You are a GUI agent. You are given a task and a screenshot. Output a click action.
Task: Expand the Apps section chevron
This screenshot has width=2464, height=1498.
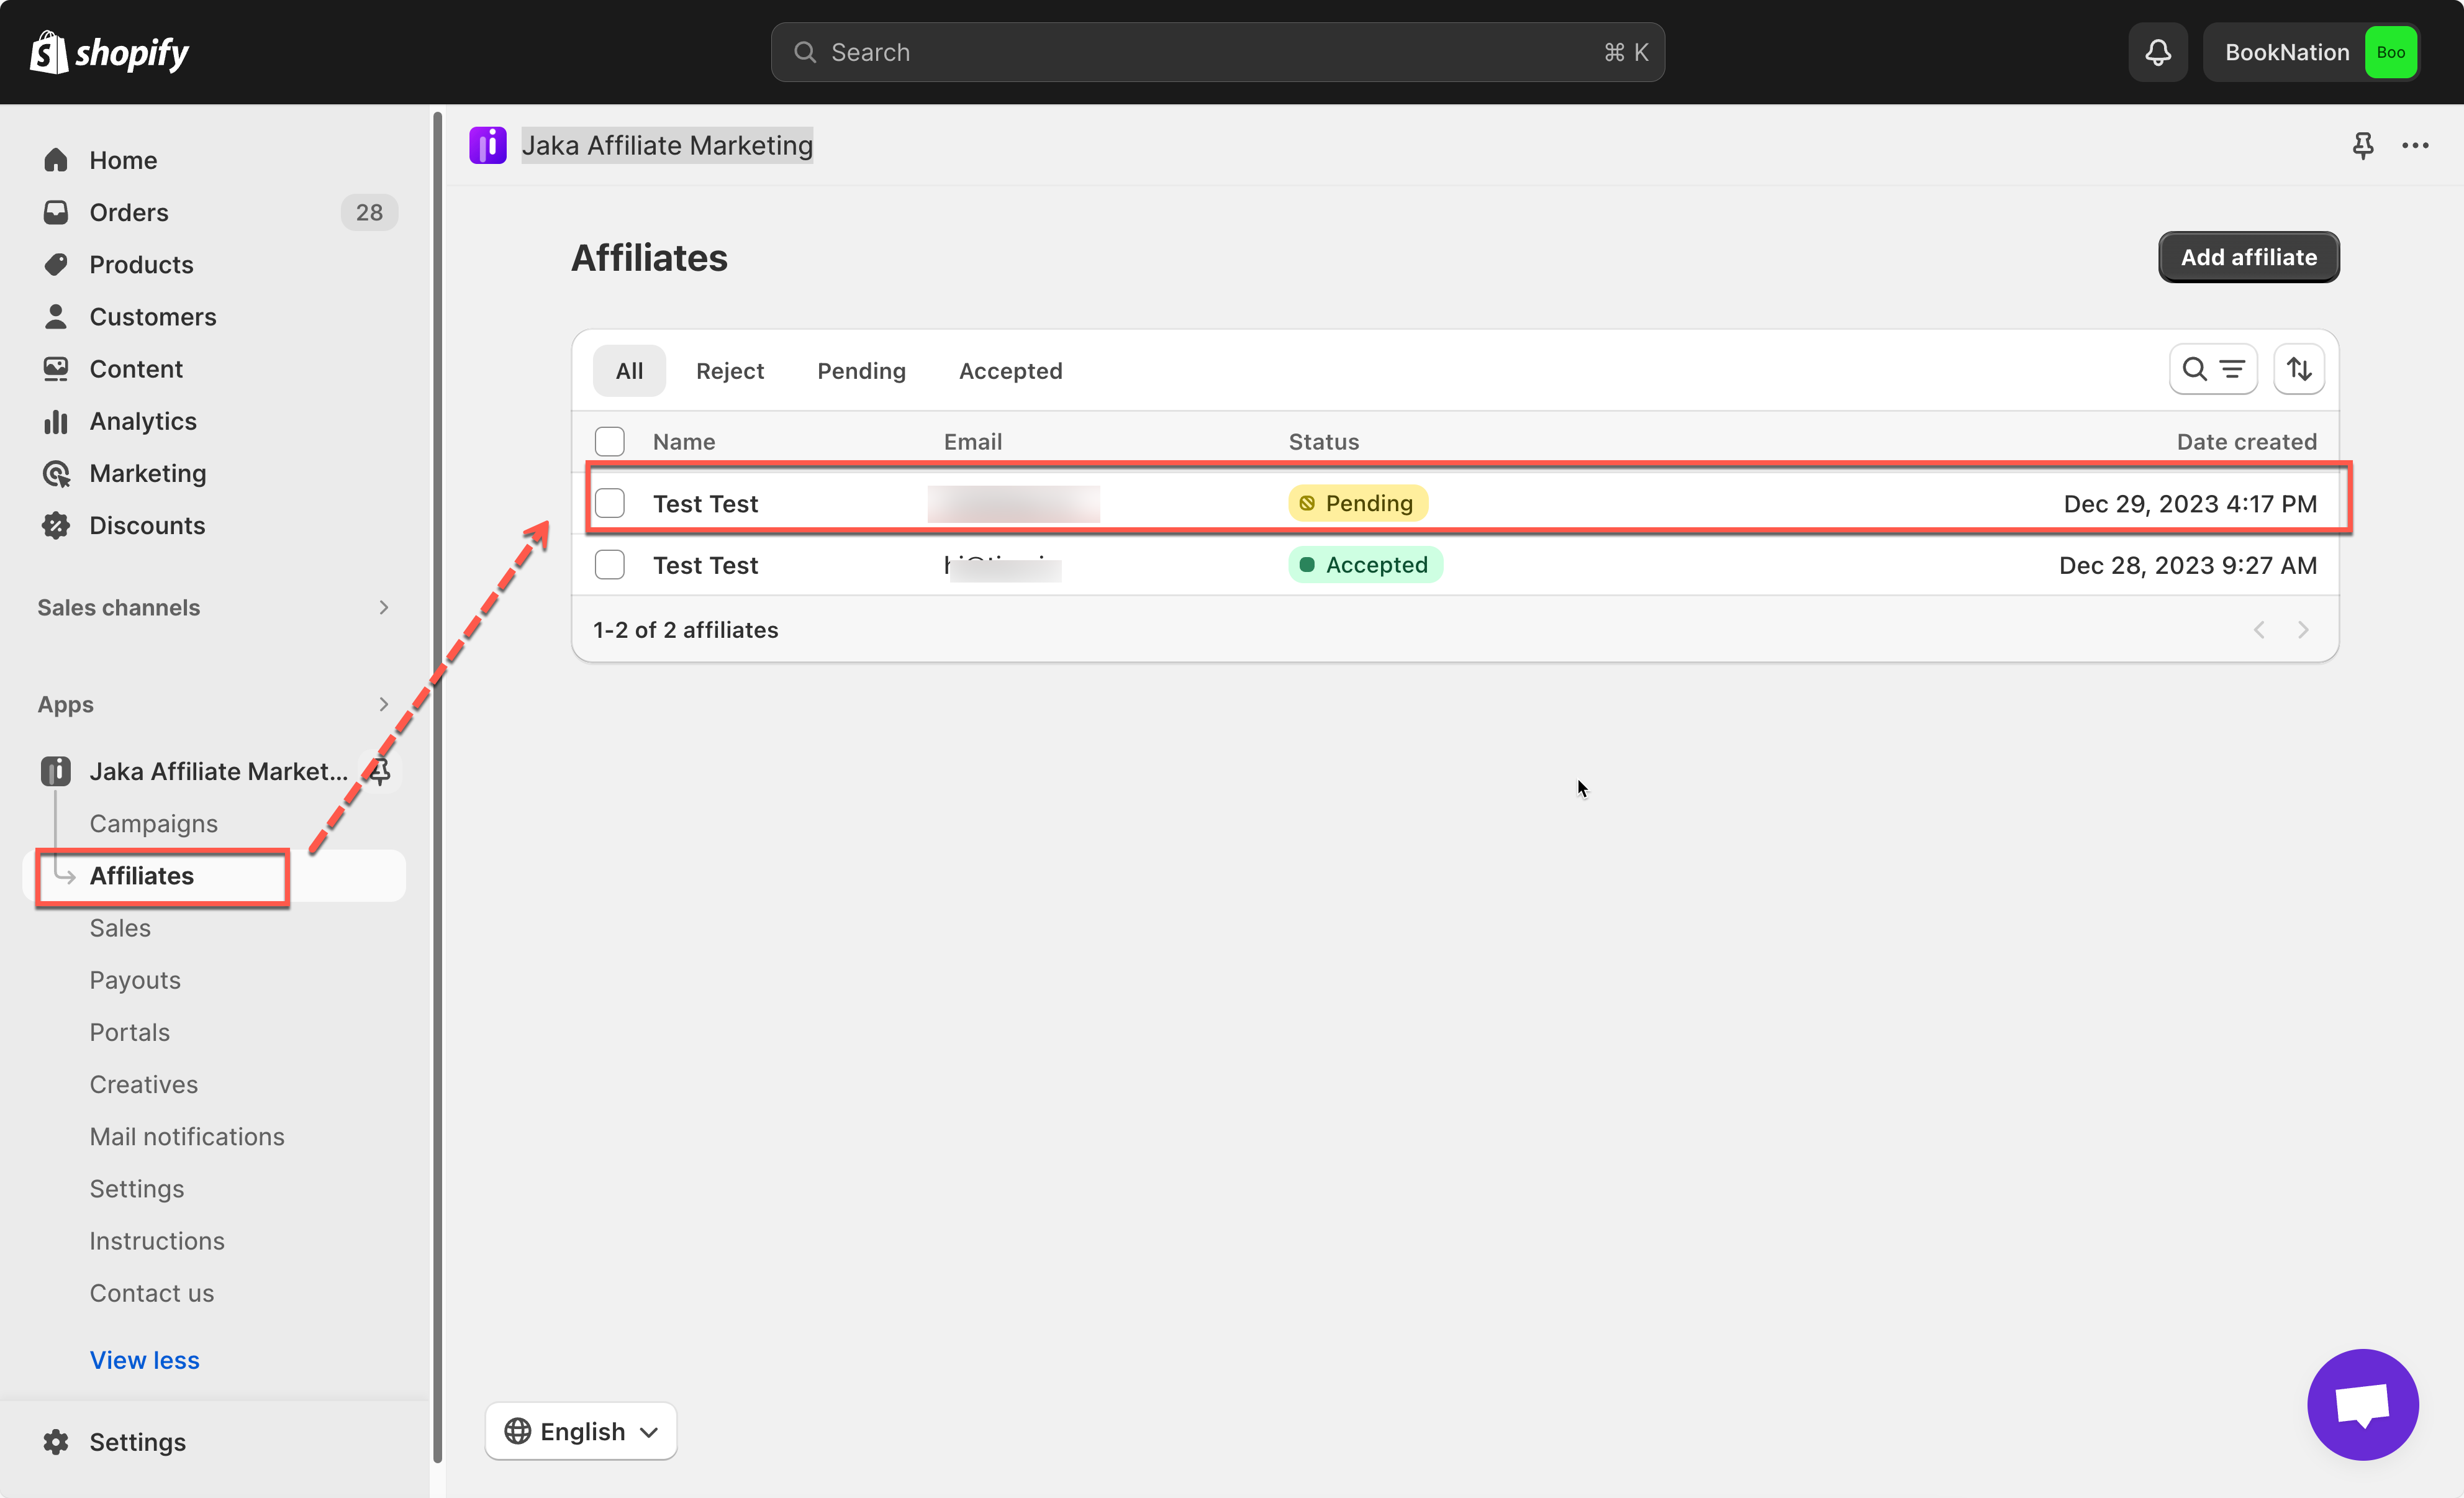pos(383,705)
